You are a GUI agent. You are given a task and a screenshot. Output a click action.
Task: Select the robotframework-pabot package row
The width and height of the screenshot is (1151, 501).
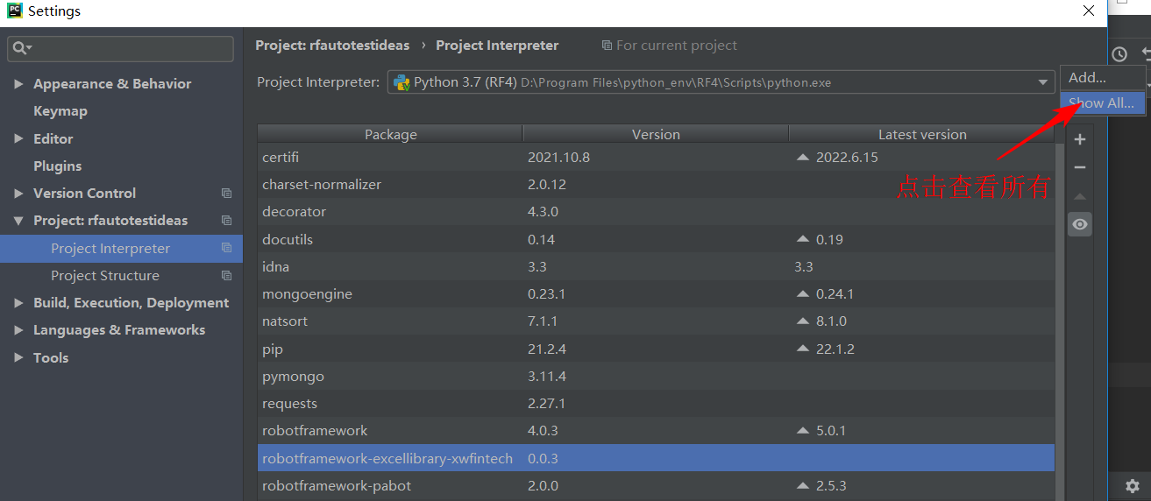tap(656, 485)
